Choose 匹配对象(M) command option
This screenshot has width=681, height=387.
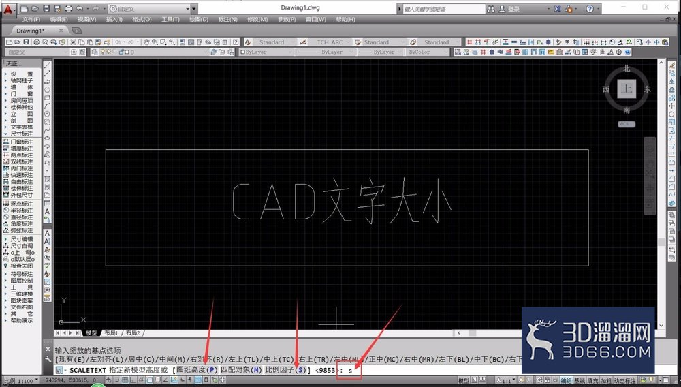242,370
